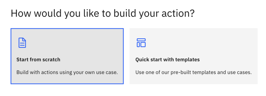The width and height of the screenshot is (266, 96).
Task: Choose the icon above Quick start with templates
Action: point(141,43)
